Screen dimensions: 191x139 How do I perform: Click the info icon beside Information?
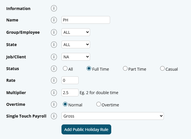pyautogui.click(x=54, y=8)
